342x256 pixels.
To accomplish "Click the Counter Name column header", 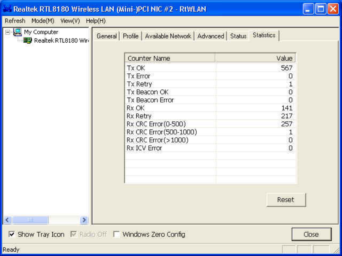I will click(x=170, y=58).
